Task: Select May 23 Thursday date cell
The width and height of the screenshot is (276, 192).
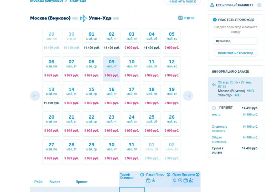Action: (x=111, y=124)
